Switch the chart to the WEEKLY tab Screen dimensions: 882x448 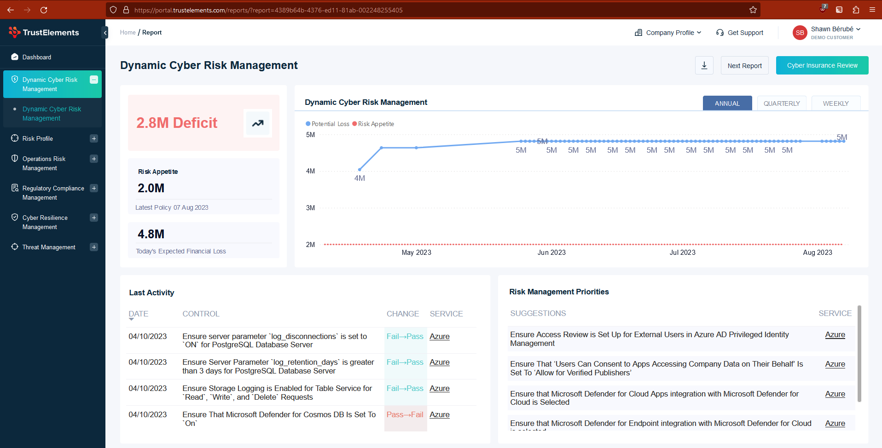(836, 103)
